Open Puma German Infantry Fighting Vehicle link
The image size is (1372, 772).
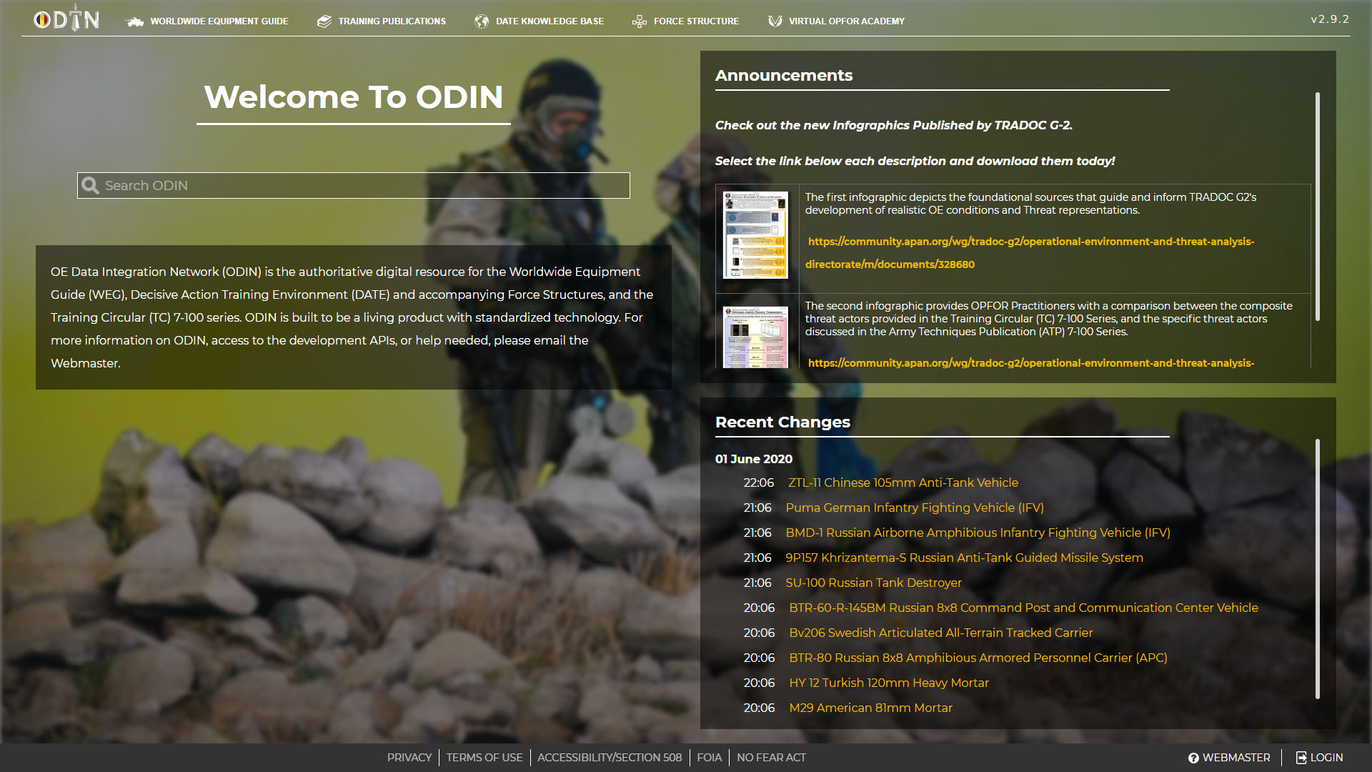point(914,508)
